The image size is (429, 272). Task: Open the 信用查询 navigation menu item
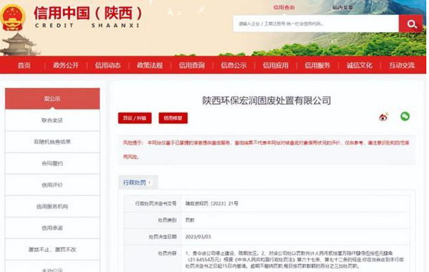coord(192,65)
